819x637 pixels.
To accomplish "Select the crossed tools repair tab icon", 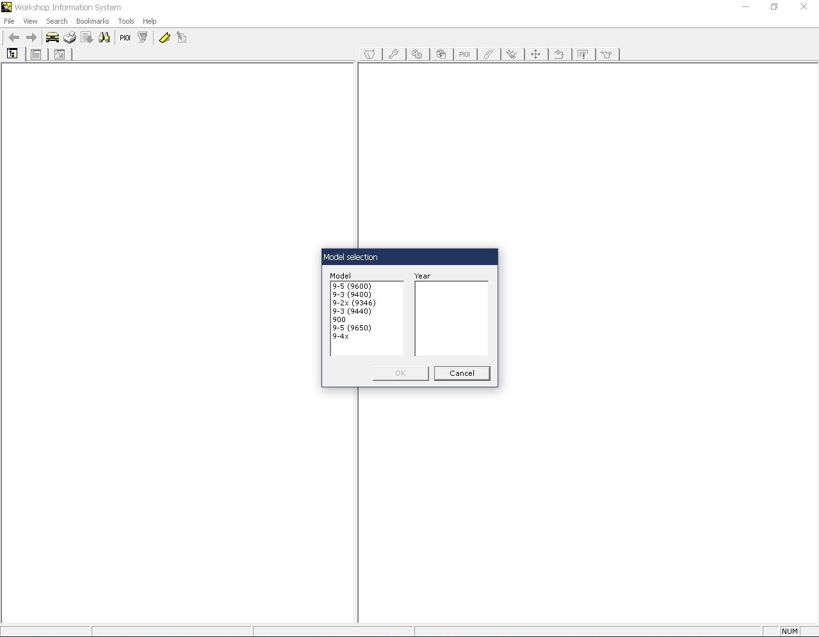I will (x=512, y=54).
